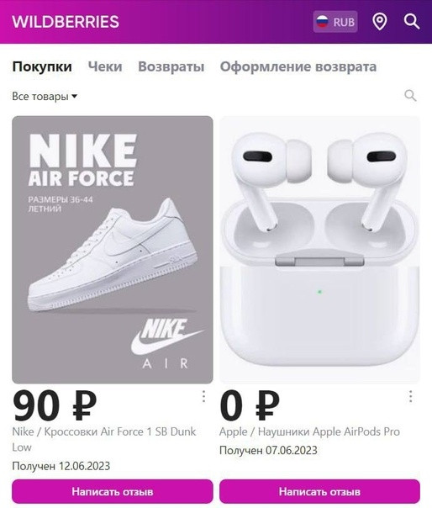Screen dimensions: 432x508
Task: Expand the Все товары dropdown
Action: pos(45,97)
